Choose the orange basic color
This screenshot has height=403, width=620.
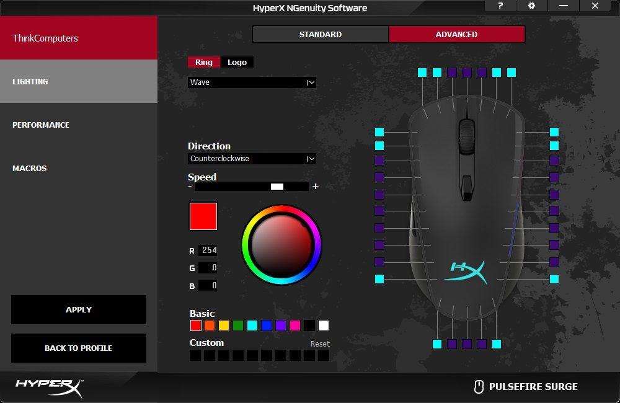(x=210, y=325)
